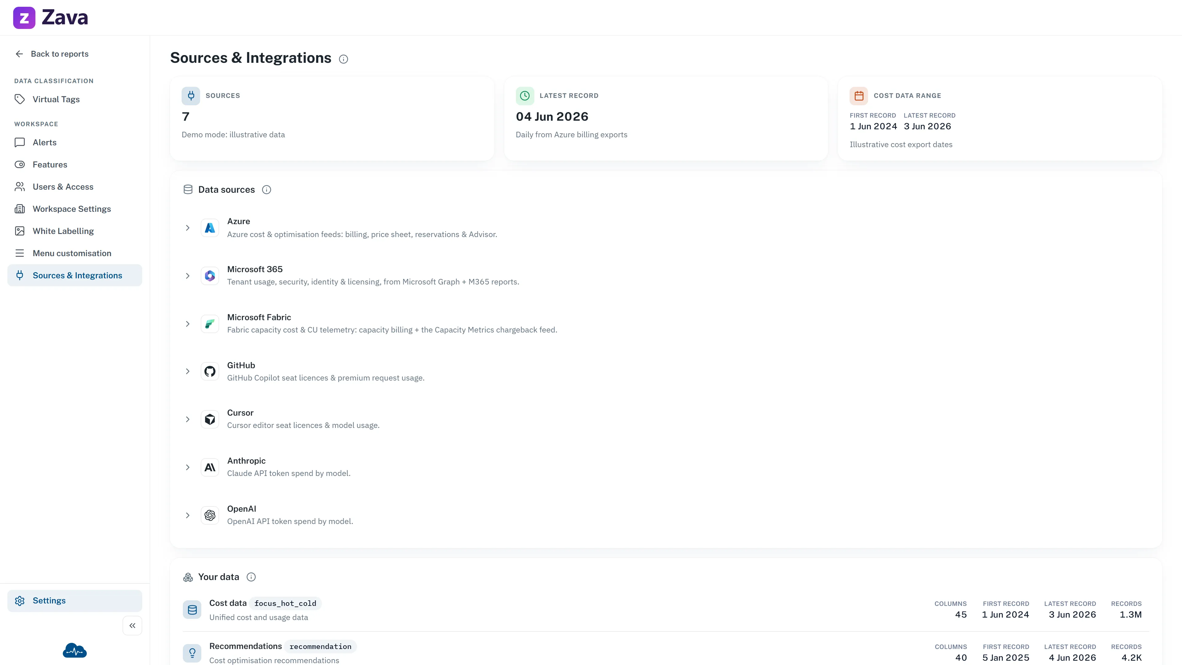This screenshot has width=1182, height=665.
Task: Click the Recommendations lightbulb icon
Action: pos(192,653)
